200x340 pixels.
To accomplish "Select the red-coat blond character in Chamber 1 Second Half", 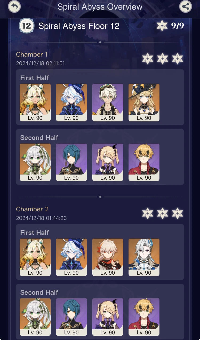I will point(144,162).
